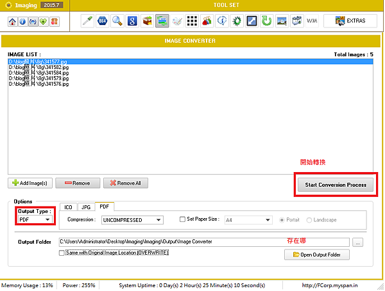Select list entry 341584.jpg
385x291 pixels.
click(x=191, y=73)
